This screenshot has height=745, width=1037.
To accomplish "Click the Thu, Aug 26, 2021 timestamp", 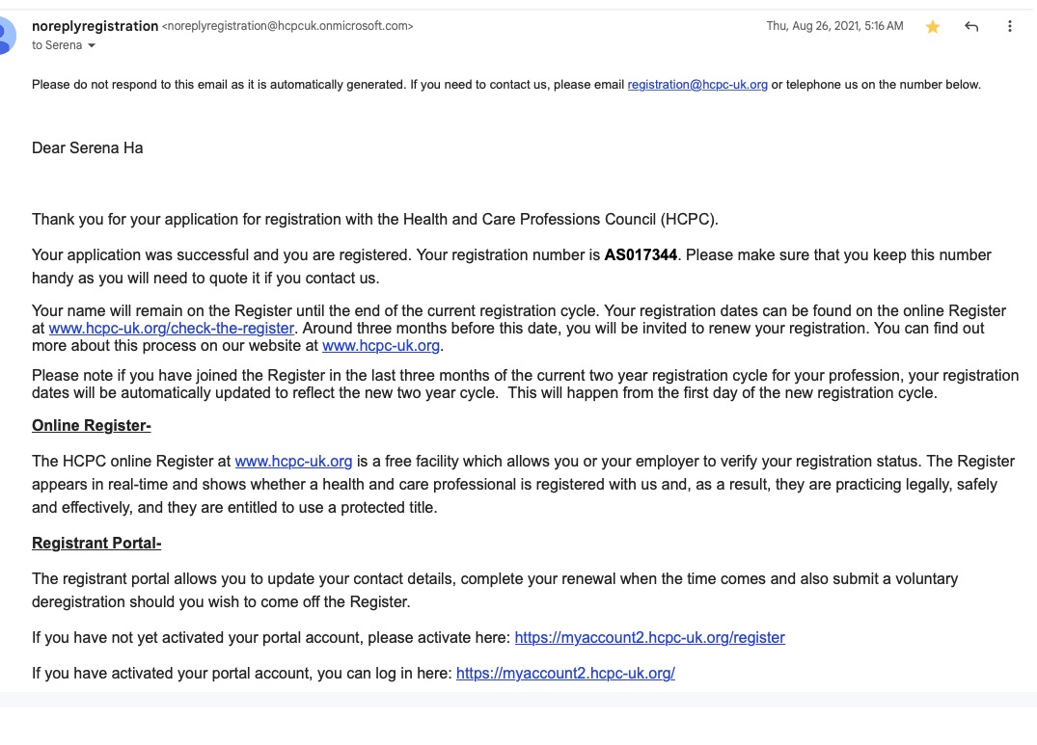I will tap(834, 26).
